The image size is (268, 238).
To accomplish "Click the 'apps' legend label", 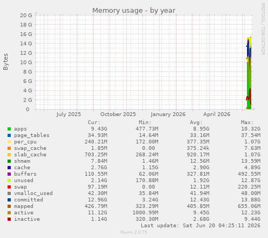I will pyautogui.click(x=20, y=129).
